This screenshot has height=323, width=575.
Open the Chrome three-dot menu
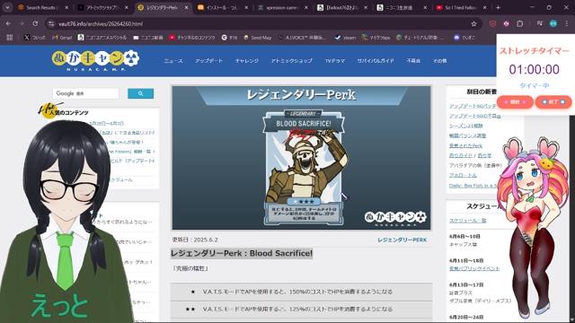click(567, 24)
